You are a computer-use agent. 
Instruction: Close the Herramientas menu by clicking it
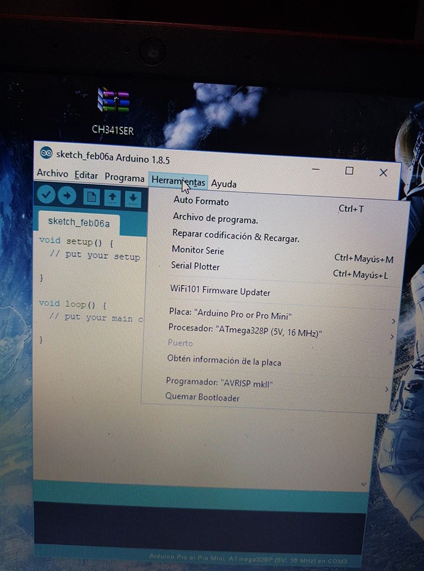(x=178, y=181)
